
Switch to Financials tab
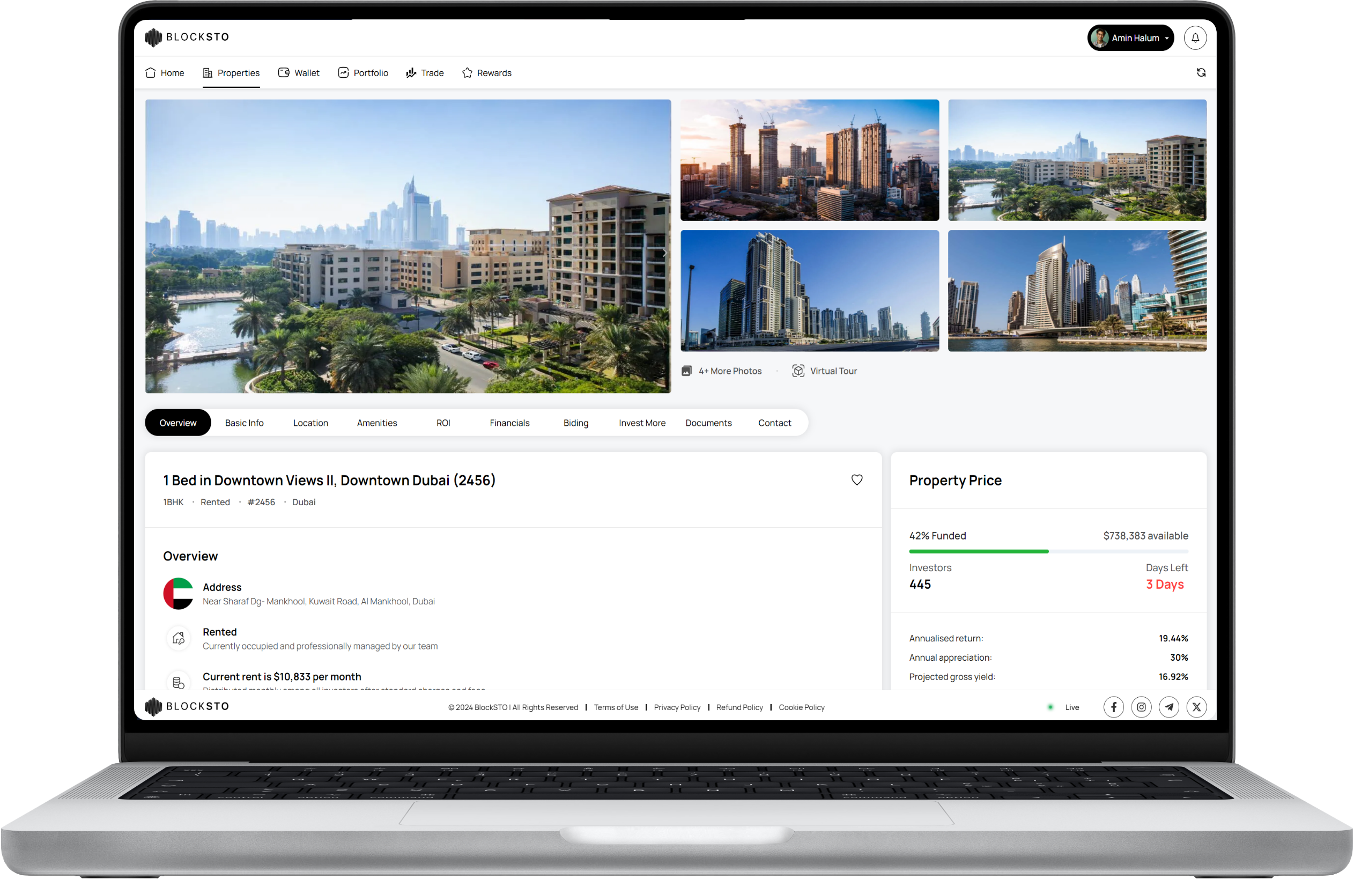point(509,423)
